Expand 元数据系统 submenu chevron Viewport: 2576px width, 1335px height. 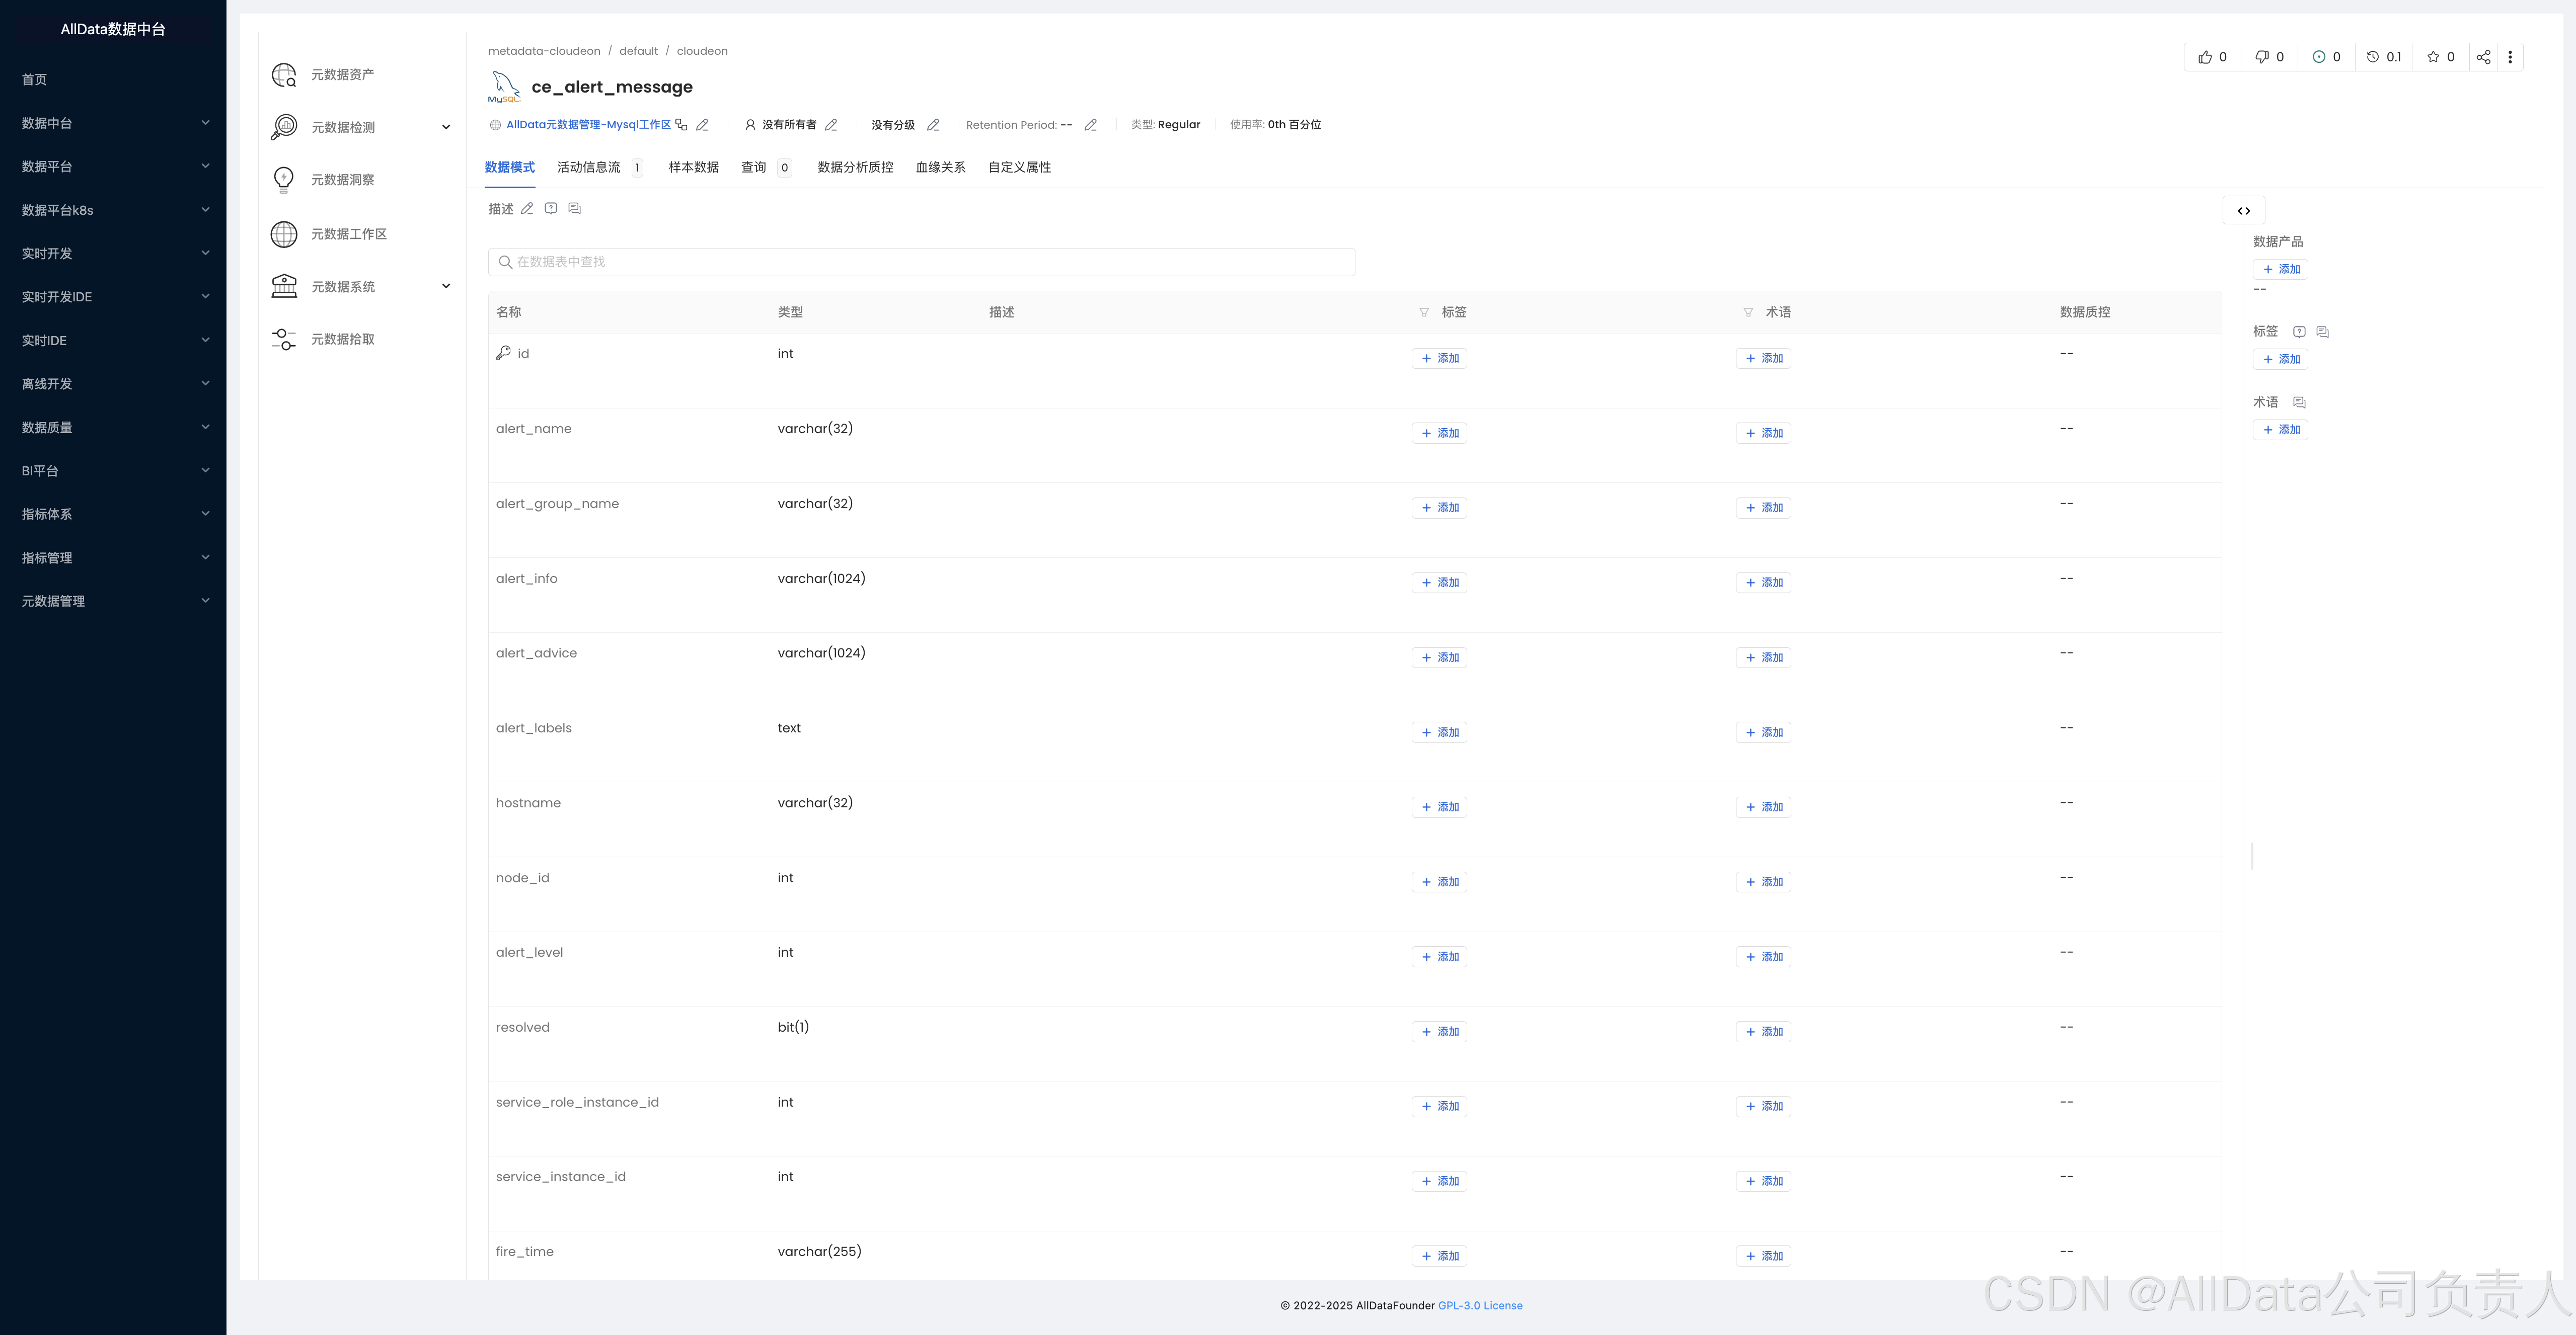pyautogui.click(x=446, y=287)
